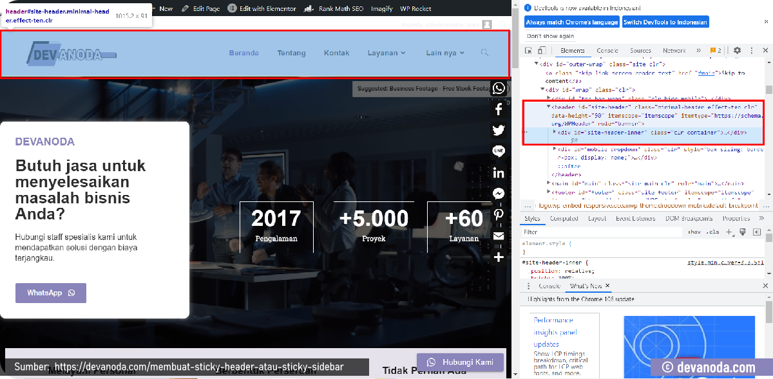Expand the main#main DOM node

549,183
